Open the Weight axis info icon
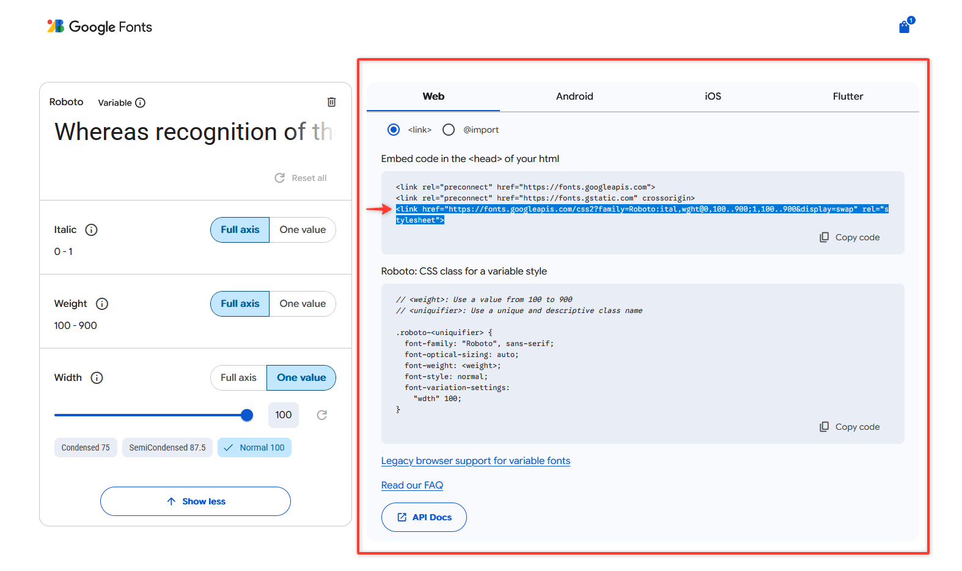 tap(102, 304)
